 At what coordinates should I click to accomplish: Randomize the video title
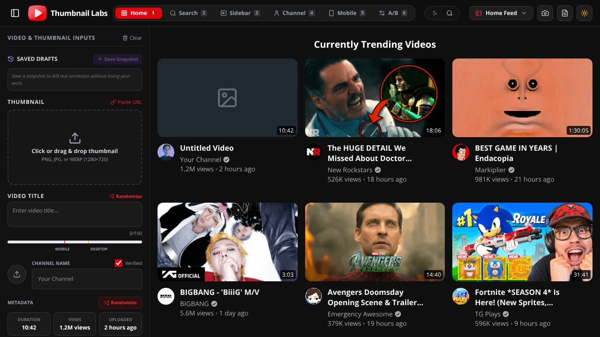[125, 196]
